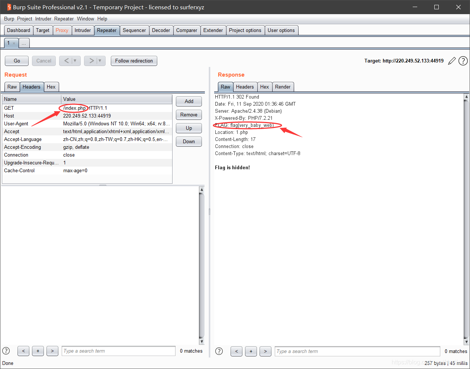470x369 pixels.
Task: Click request body vertical scrollbar
Action: (x=202, y=266)
